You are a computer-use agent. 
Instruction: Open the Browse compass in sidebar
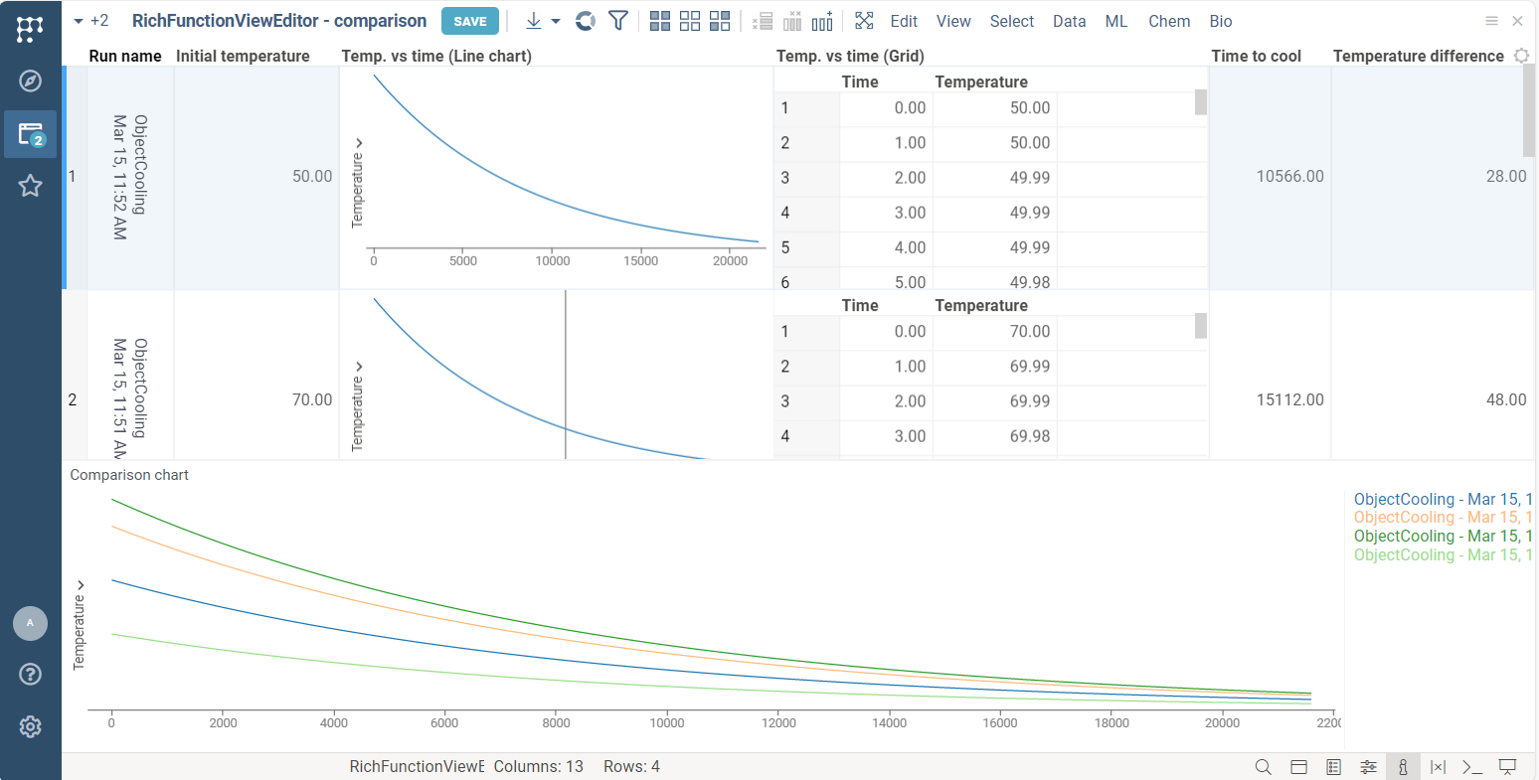coord(30,81)
